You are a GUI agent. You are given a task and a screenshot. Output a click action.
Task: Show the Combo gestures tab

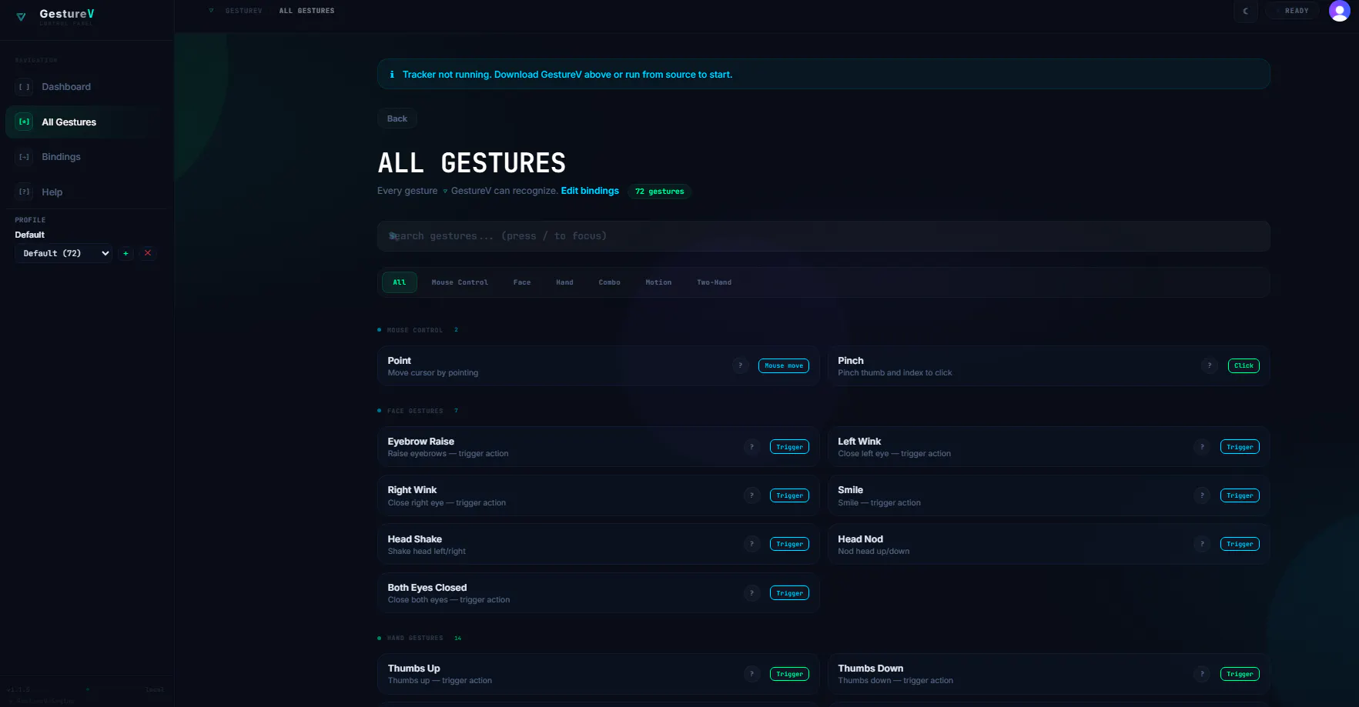click(609, 282)
